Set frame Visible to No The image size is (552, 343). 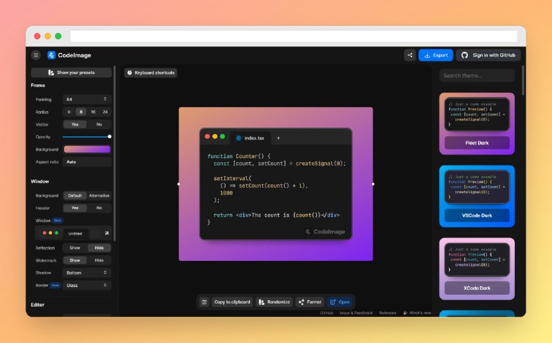99,124
